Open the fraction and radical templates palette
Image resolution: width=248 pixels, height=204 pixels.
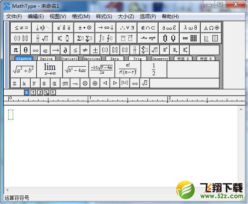[42, 38]
